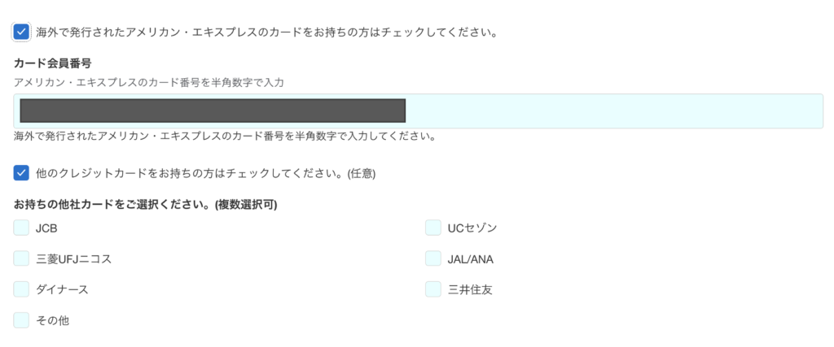
Task: Check the 三菱UFJニコス box
Action: pyautogui.click(x=21, y=258)
